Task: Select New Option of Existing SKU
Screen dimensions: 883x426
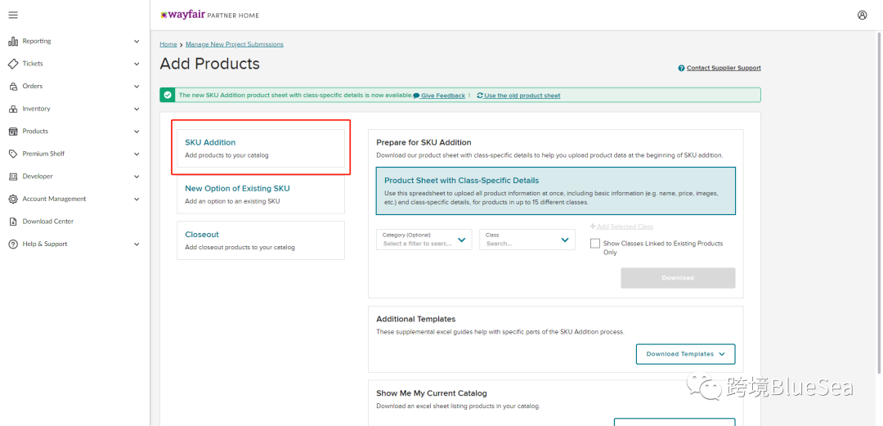Action: [x=261, y=195]
